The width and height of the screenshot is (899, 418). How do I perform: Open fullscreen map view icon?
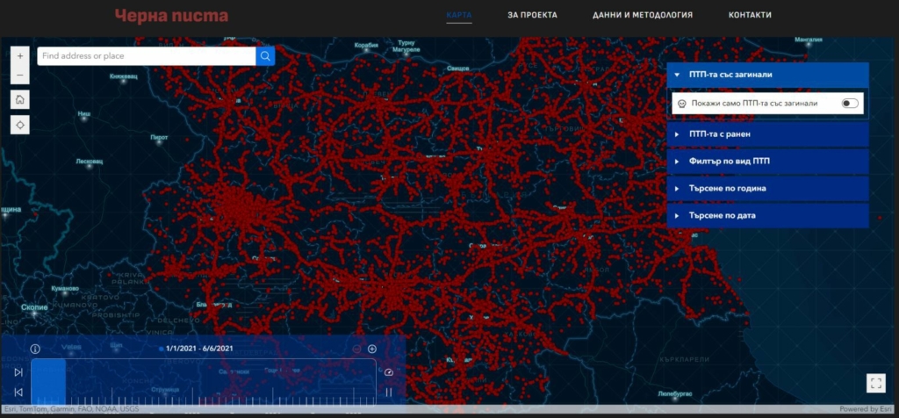(x=874, y=382)
